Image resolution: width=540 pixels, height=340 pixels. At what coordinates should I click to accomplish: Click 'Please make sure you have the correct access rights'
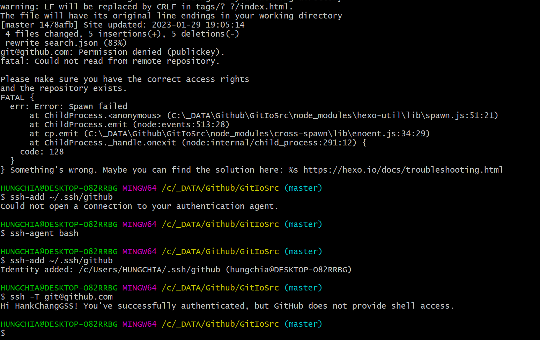coord(125,79)
